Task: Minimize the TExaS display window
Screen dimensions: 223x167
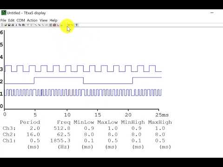Action: [212, 13]
